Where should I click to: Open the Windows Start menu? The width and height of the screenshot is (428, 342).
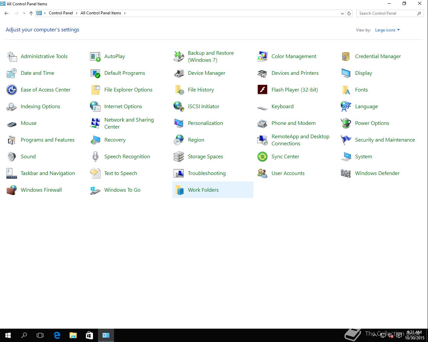pyautogui.click(x=8, y=335)
